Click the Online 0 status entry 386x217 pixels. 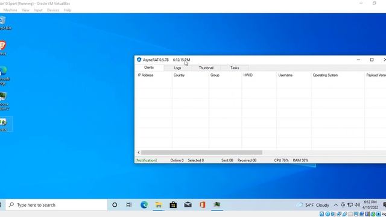pos(177,160)
